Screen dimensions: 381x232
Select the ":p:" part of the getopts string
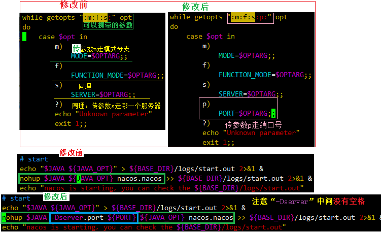point(261,17)
